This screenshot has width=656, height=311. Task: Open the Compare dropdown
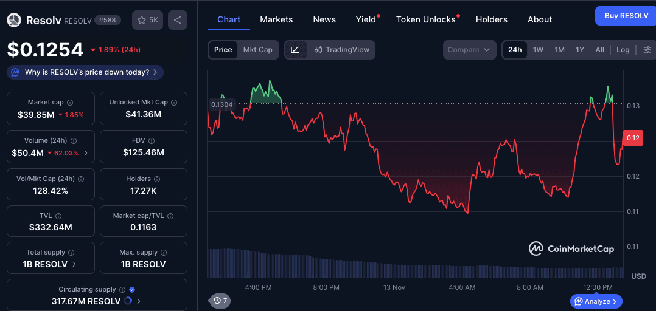click(469, 50)
